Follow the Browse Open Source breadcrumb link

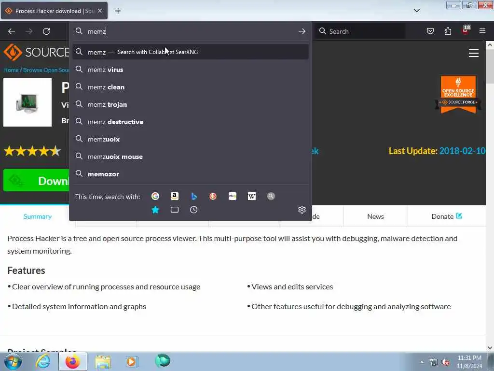46,70
